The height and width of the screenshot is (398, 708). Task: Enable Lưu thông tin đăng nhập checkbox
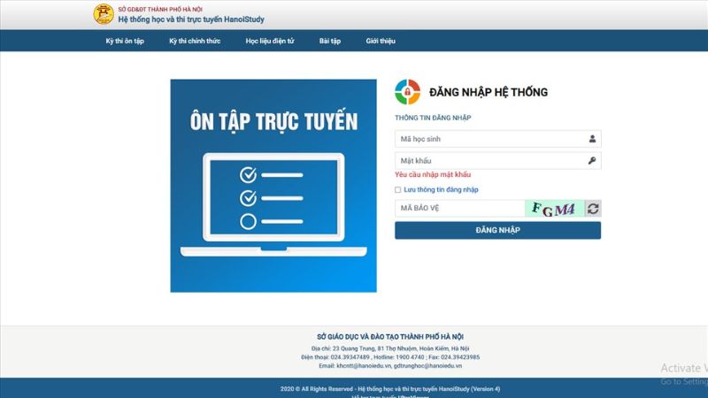(x=397, y=190)
